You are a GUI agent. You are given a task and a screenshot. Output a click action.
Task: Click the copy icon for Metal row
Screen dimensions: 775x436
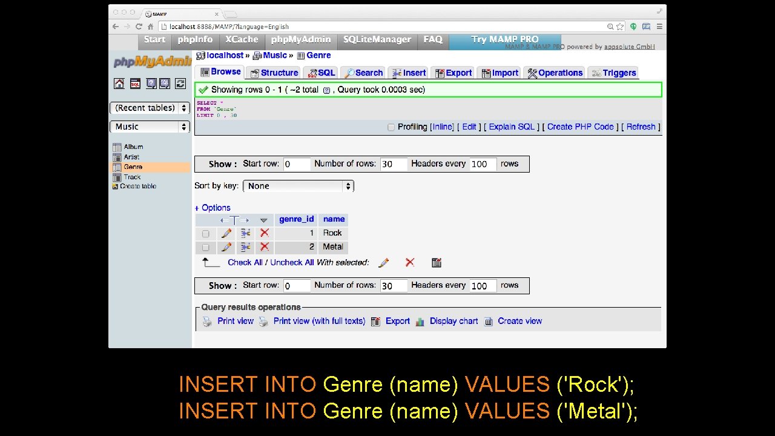[245, 247]
